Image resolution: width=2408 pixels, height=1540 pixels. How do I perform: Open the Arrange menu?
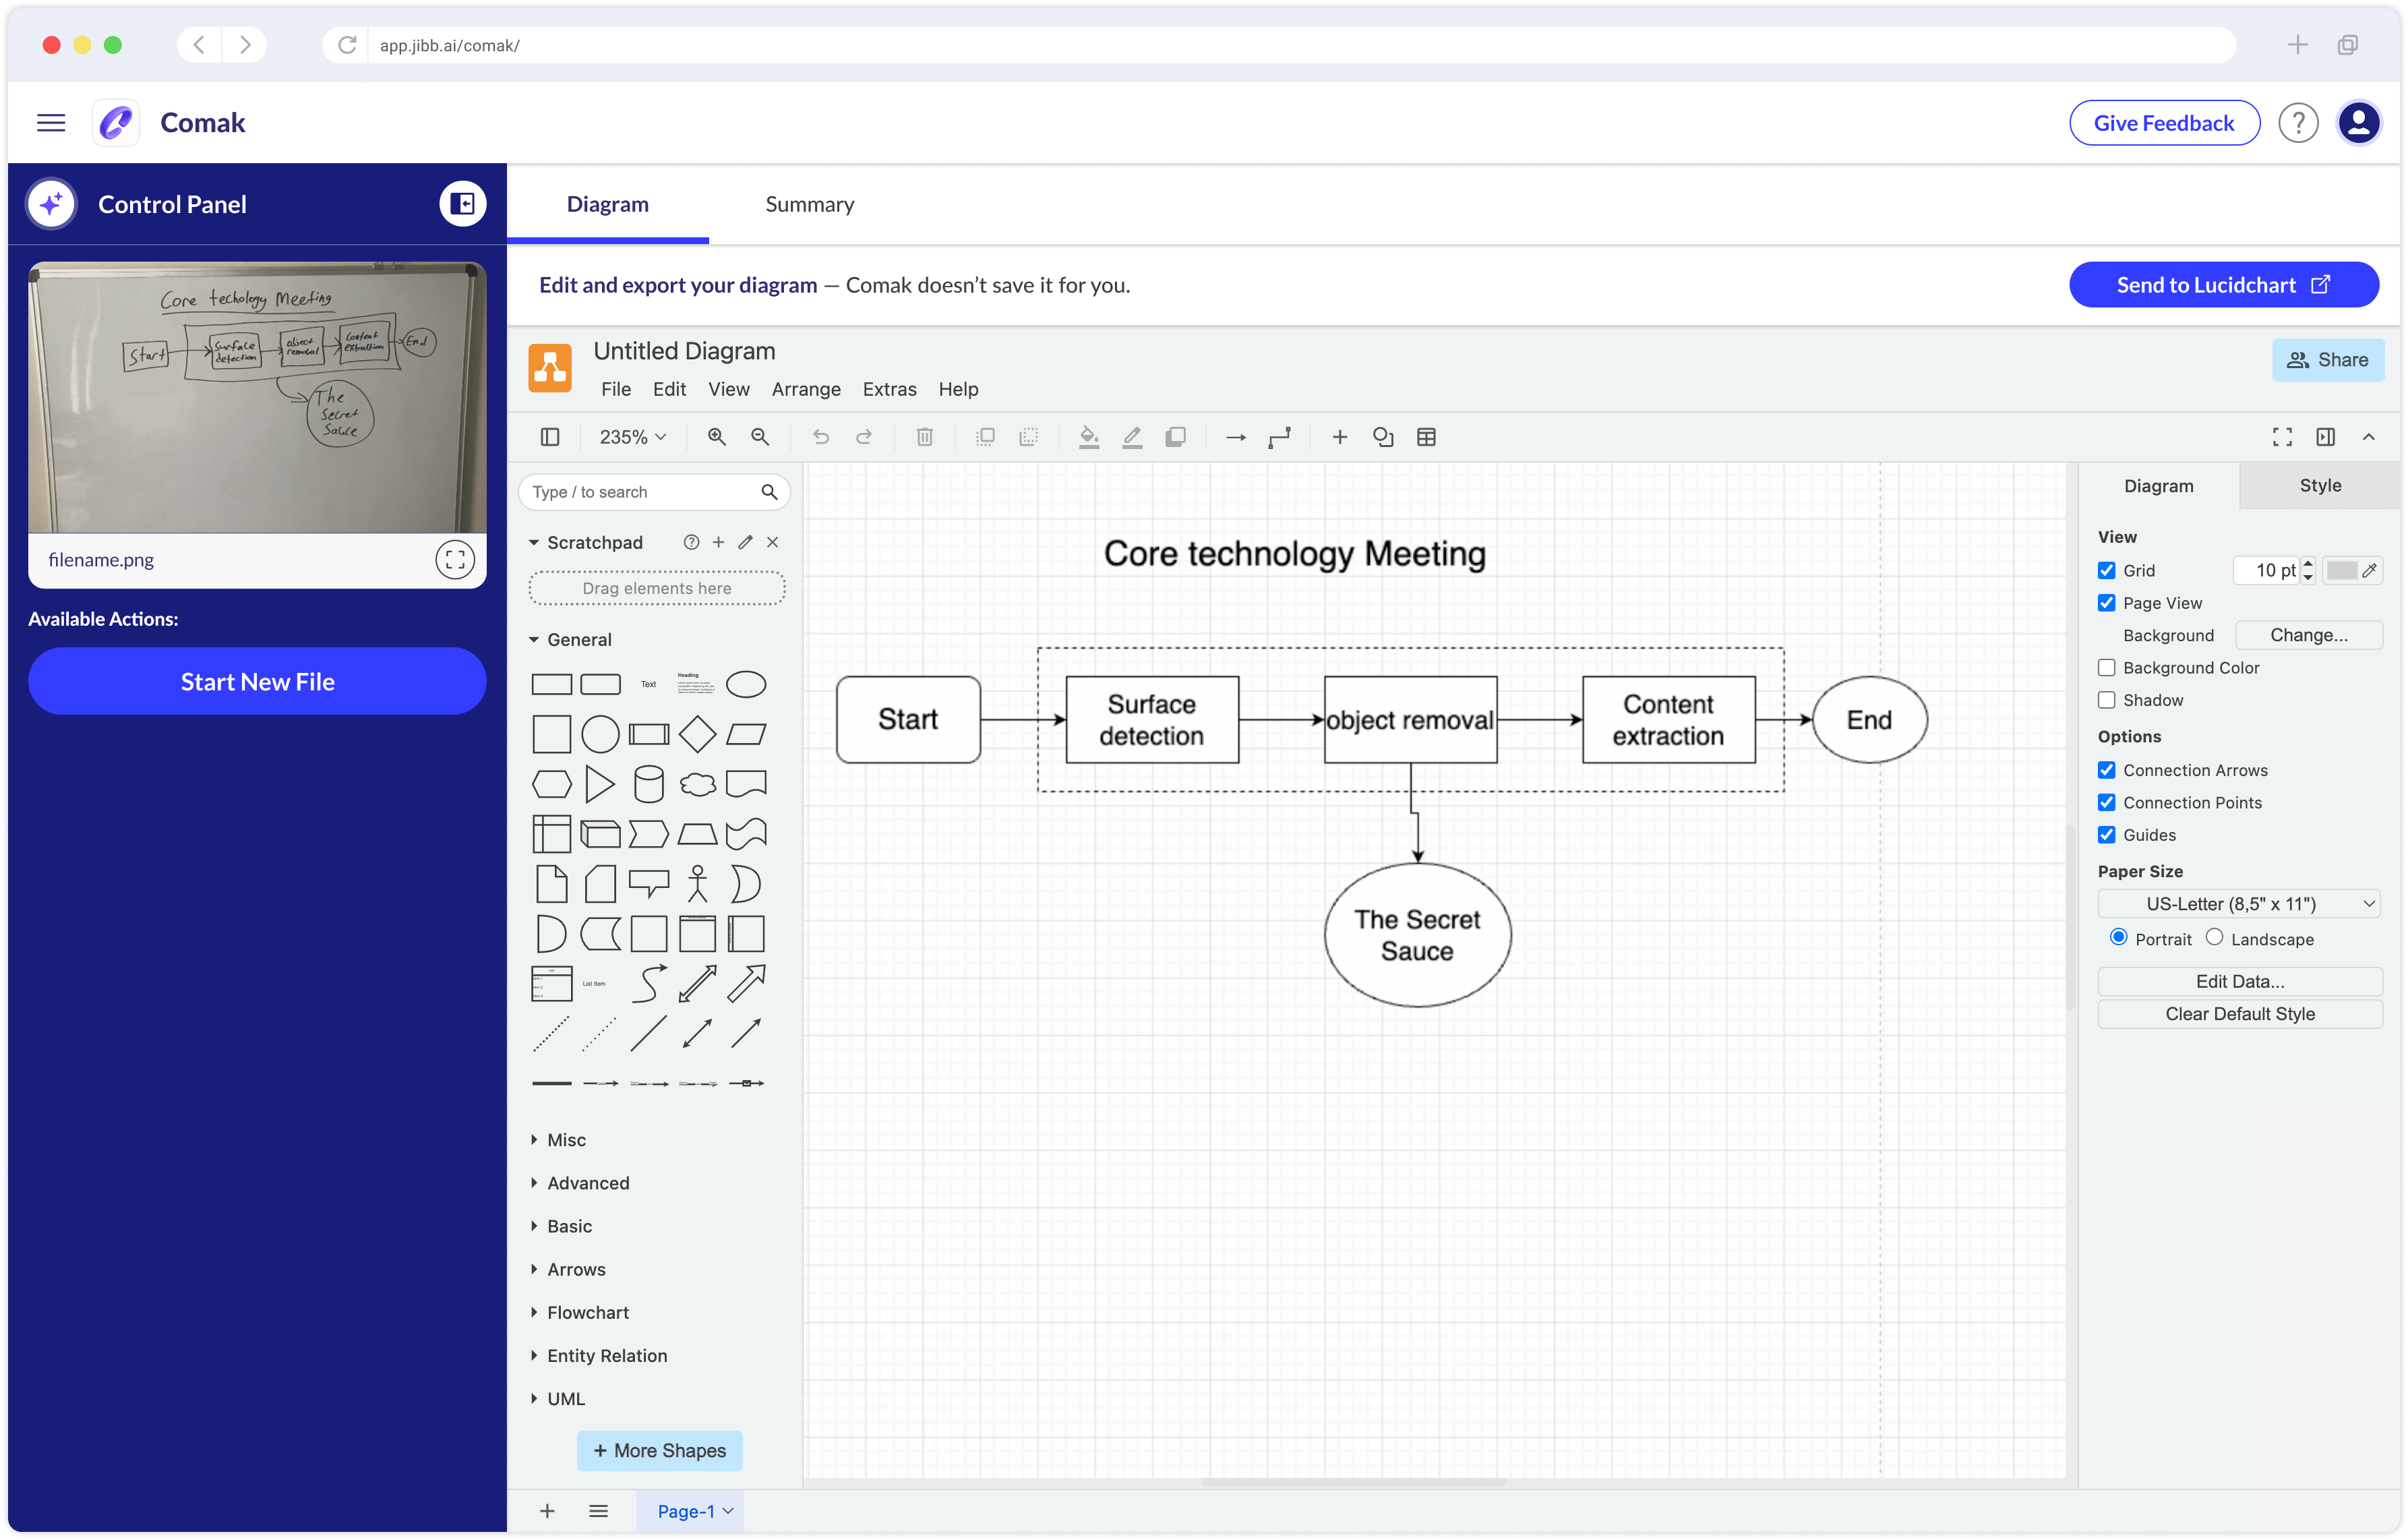805,389
